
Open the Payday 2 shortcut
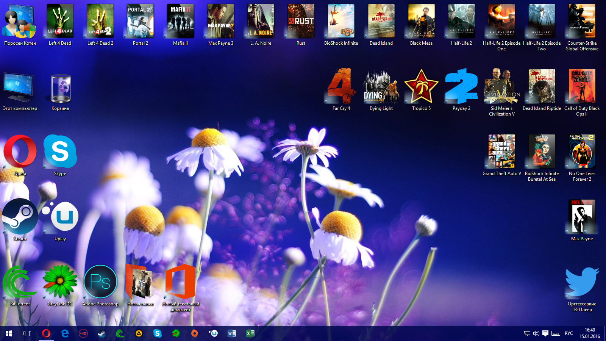[x=461, y=86]
